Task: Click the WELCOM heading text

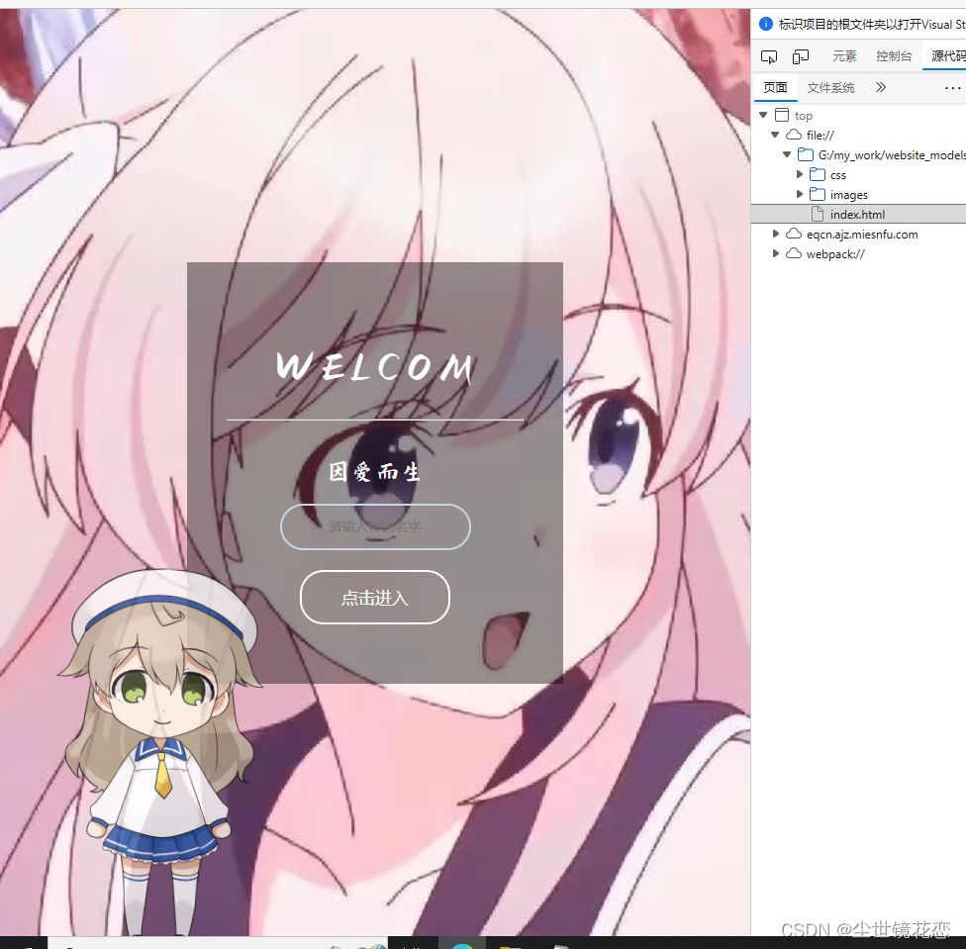Action: [x=374, y=366]
